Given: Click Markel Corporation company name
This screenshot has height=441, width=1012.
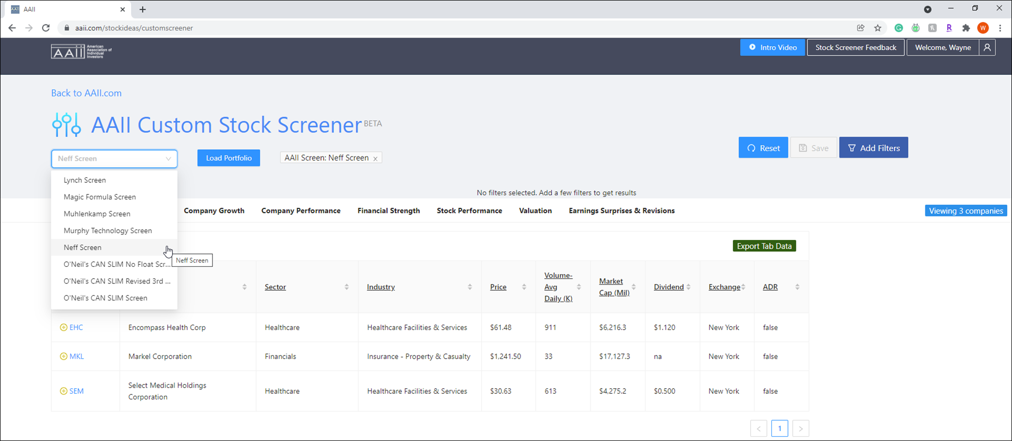Looking at the screenshot, I should pyautogui.click(x=160, y=357).
